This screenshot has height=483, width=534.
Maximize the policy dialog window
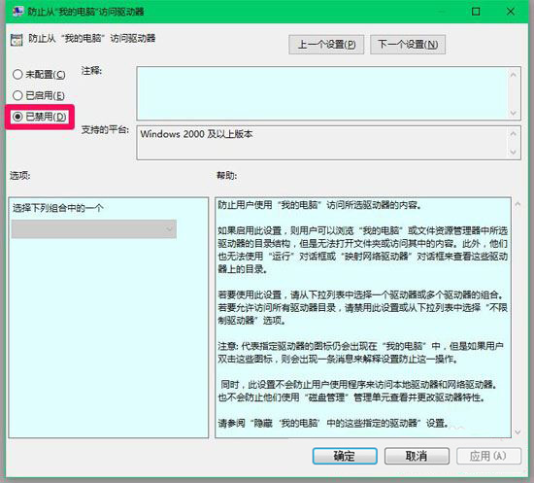click(476, 12)
